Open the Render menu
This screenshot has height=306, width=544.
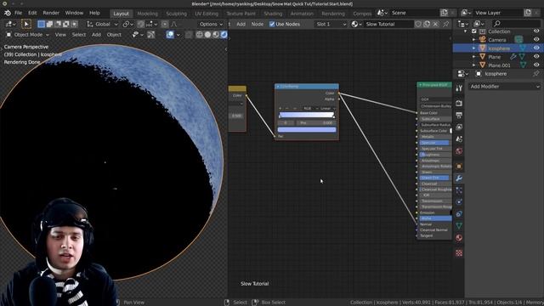click(x=51, y=13)
